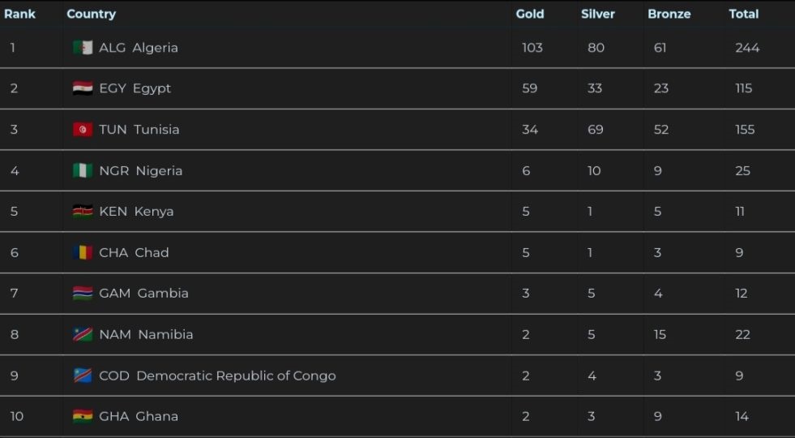Select Algeria's total medal count 244
The height and width of the screenshot is (438, 795).
(747, 48)
